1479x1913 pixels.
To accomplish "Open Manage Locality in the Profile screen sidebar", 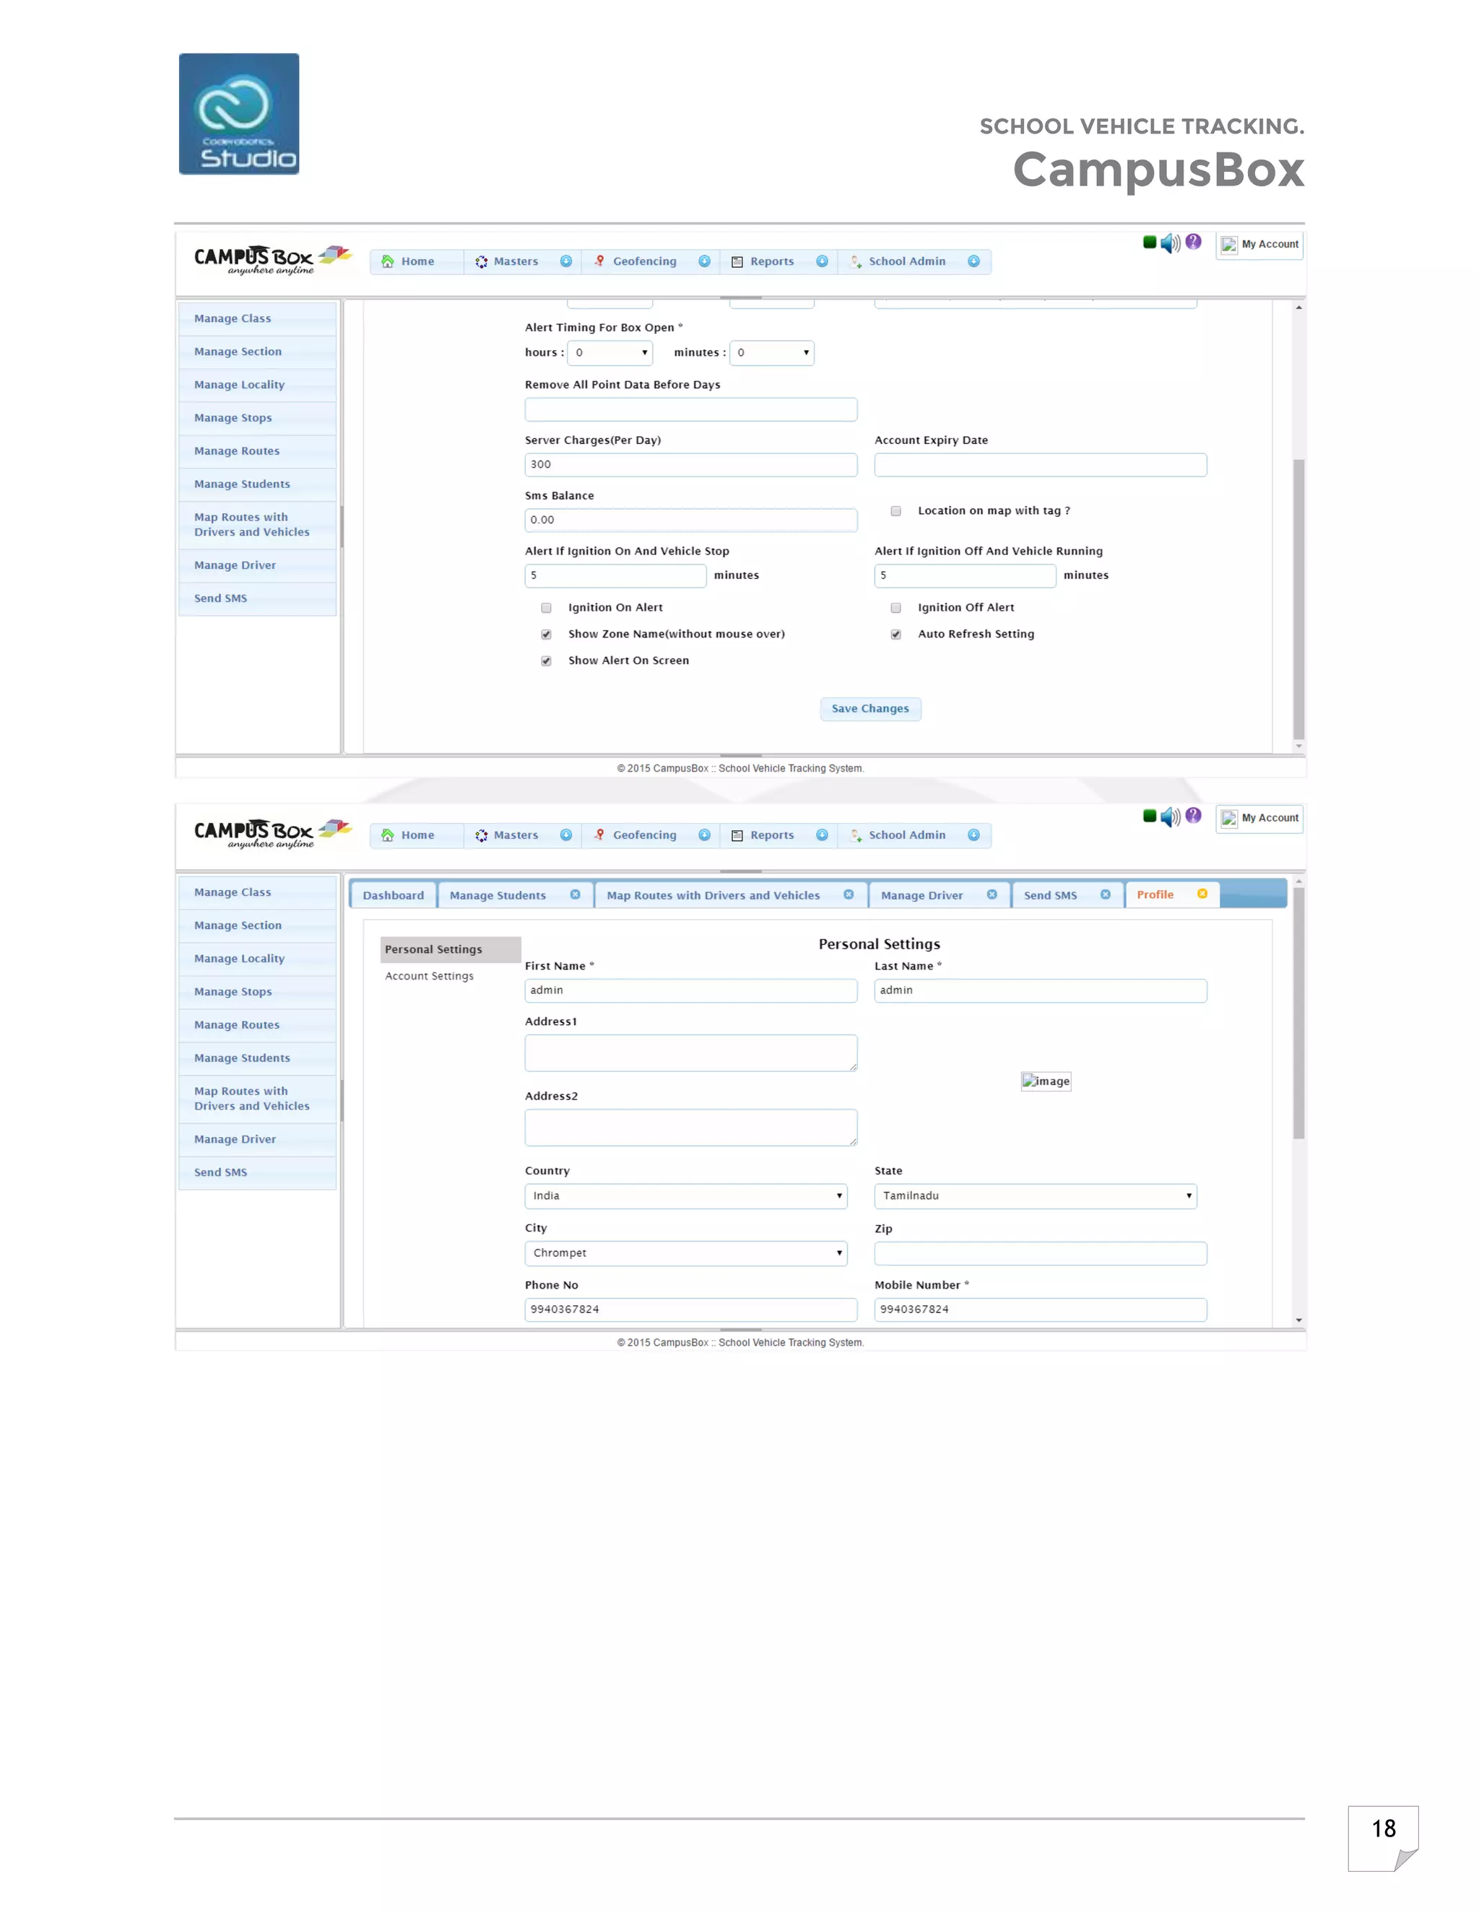I will click(258, 958).
